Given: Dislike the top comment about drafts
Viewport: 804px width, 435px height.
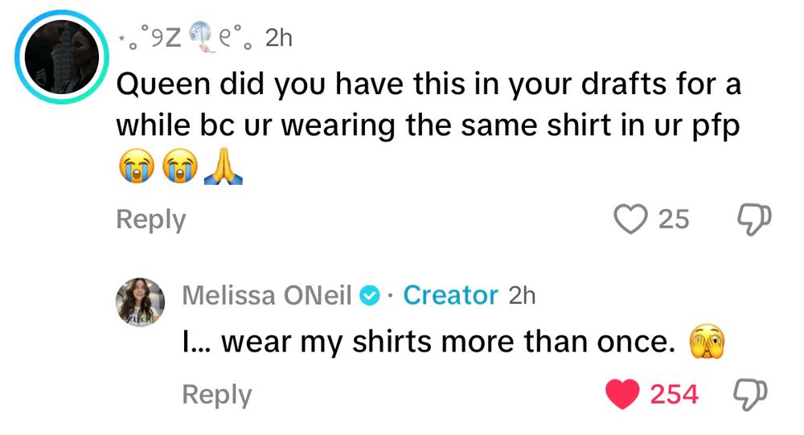Looking at the screenshot, I should point(754,220).
